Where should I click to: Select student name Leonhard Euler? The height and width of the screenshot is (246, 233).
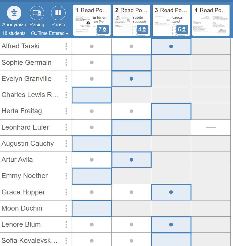[x=25, y=127]
